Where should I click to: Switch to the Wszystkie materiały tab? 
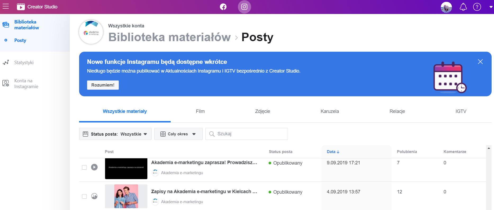(x=125, y=111)
